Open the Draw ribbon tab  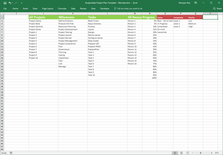(x=35, y=8)
